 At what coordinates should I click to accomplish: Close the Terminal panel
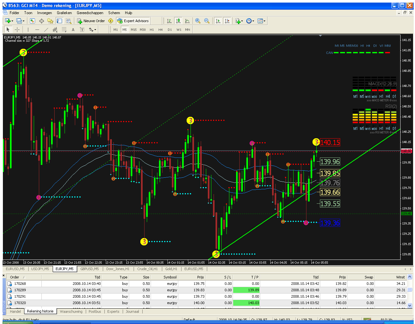[x=4, y=276]
